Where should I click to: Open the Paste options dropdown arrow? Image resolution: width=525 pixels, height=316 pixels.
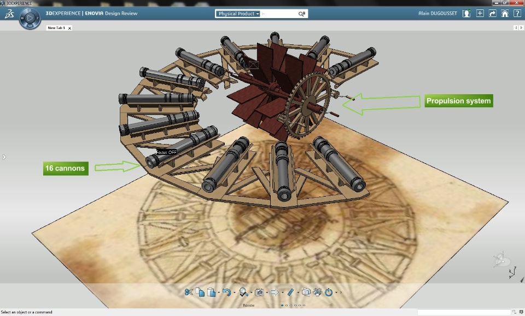tap(219, 292)
